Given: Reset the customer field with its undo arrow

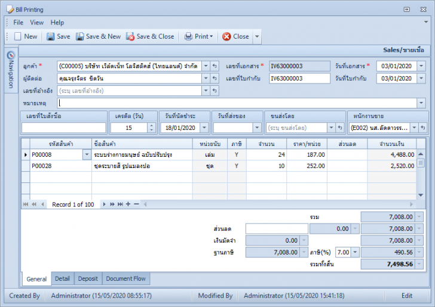Looking at the screenshot, I should [x=215, y=66].
